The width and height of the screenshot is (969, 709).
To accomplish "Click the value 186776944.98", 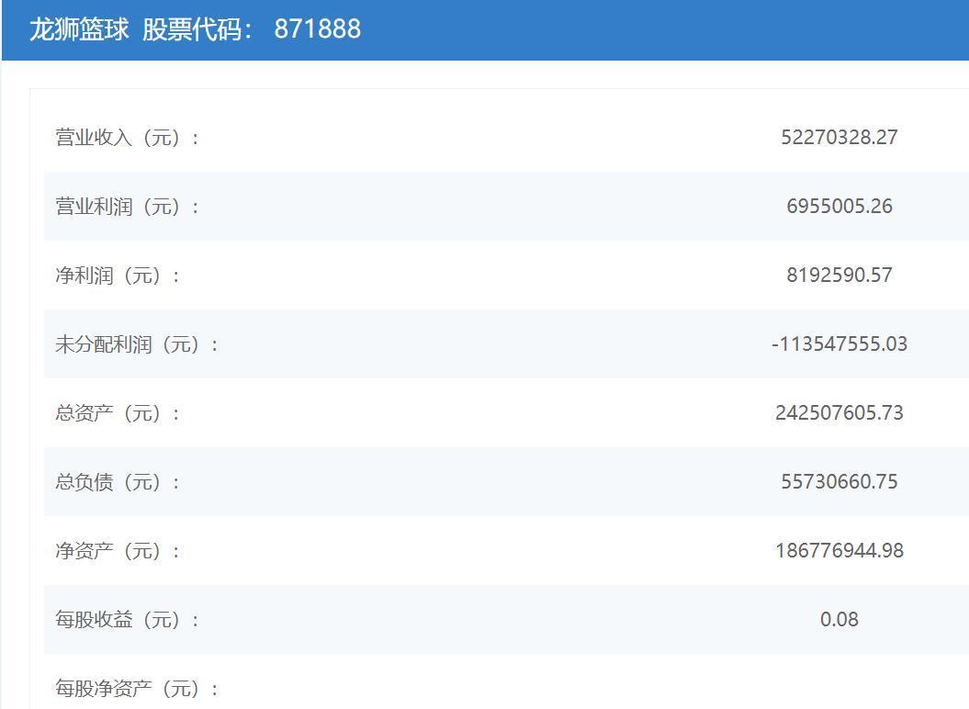I will 839,550.
